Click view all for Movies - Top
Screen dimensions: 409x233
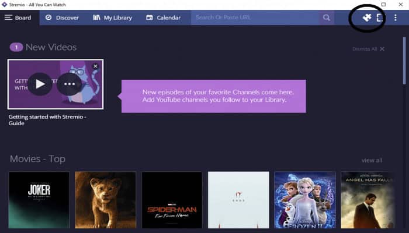[372, 160]
